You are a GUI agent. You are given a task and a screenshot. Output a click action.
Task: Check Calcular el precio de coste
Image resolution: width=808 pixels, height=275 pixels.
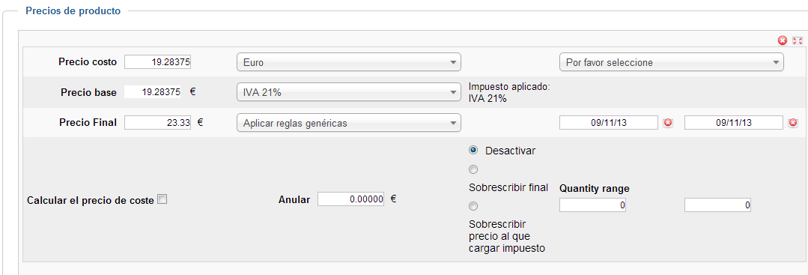click(162, 199)
